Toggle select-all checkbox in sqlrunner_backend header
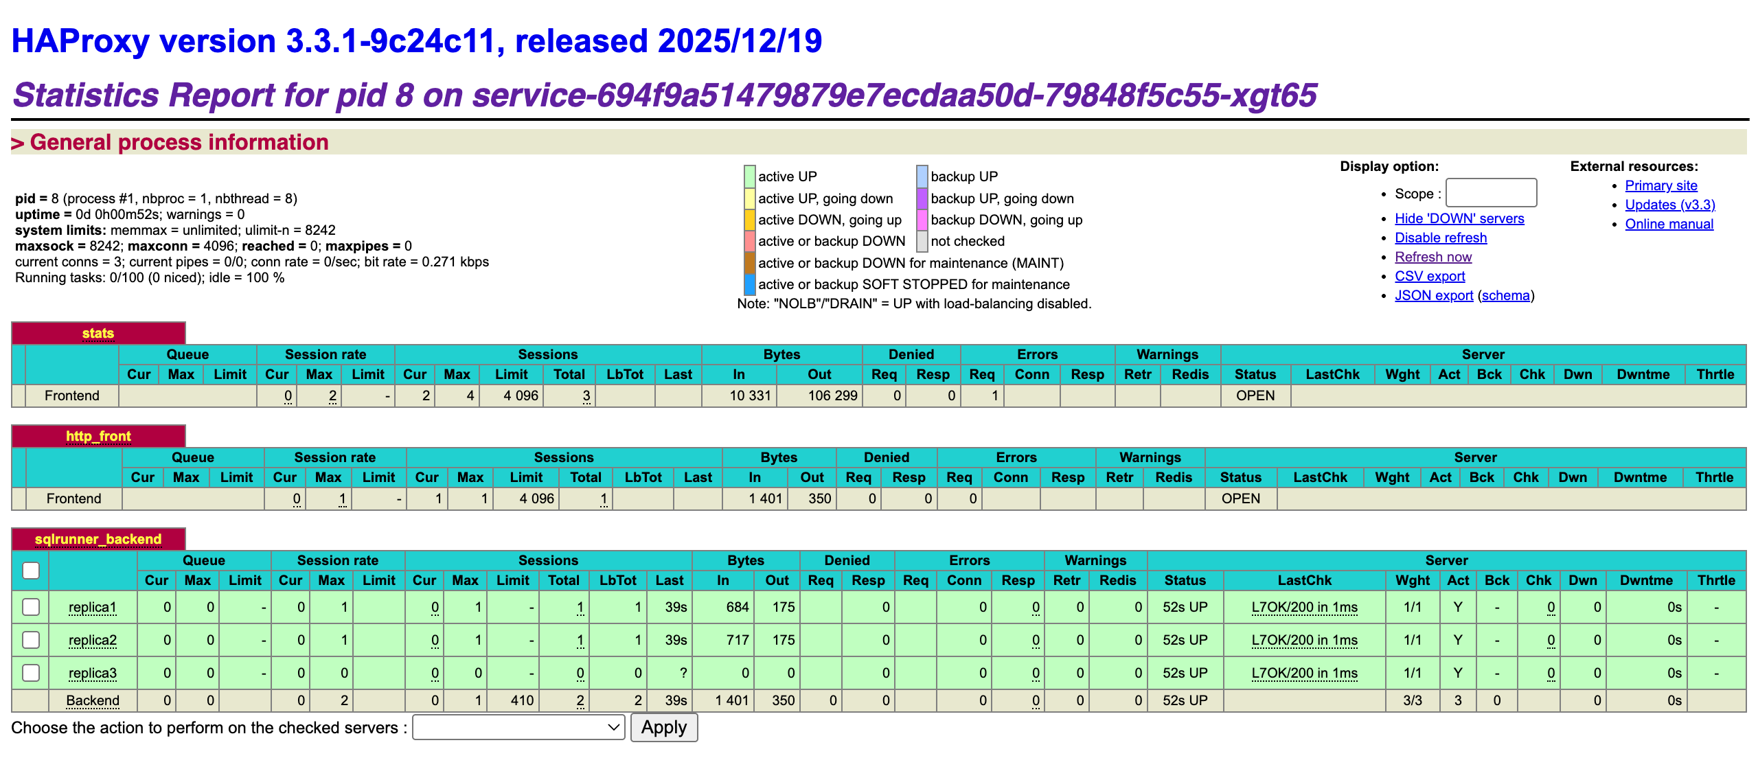The height and width of the screenshot is (769, 1758). click(x=31, y=571)
